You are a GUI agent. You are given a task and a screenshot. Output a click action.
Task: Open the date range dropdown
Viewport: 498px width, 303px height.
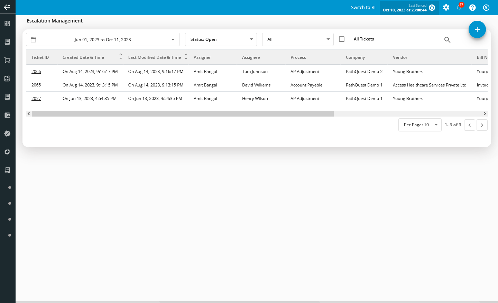click(x=103, y=39)
